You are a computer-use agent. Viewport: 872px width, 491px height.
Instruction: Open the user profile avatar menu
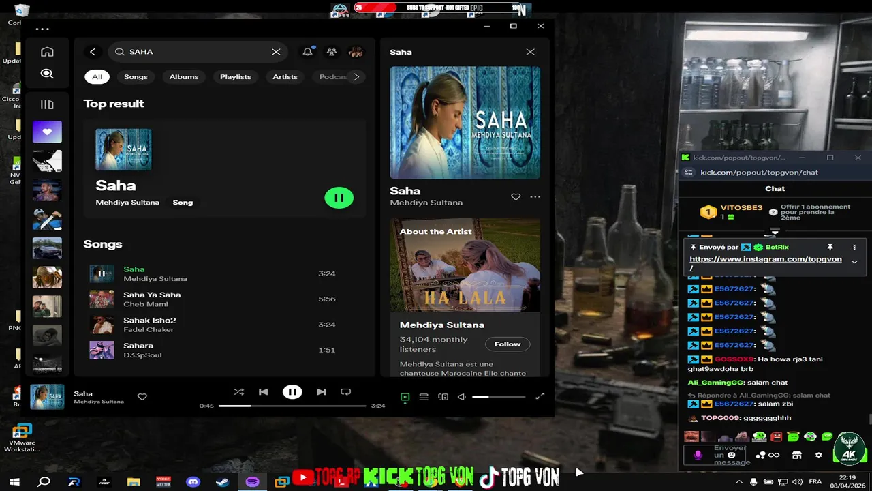click(x=356, y=52)
